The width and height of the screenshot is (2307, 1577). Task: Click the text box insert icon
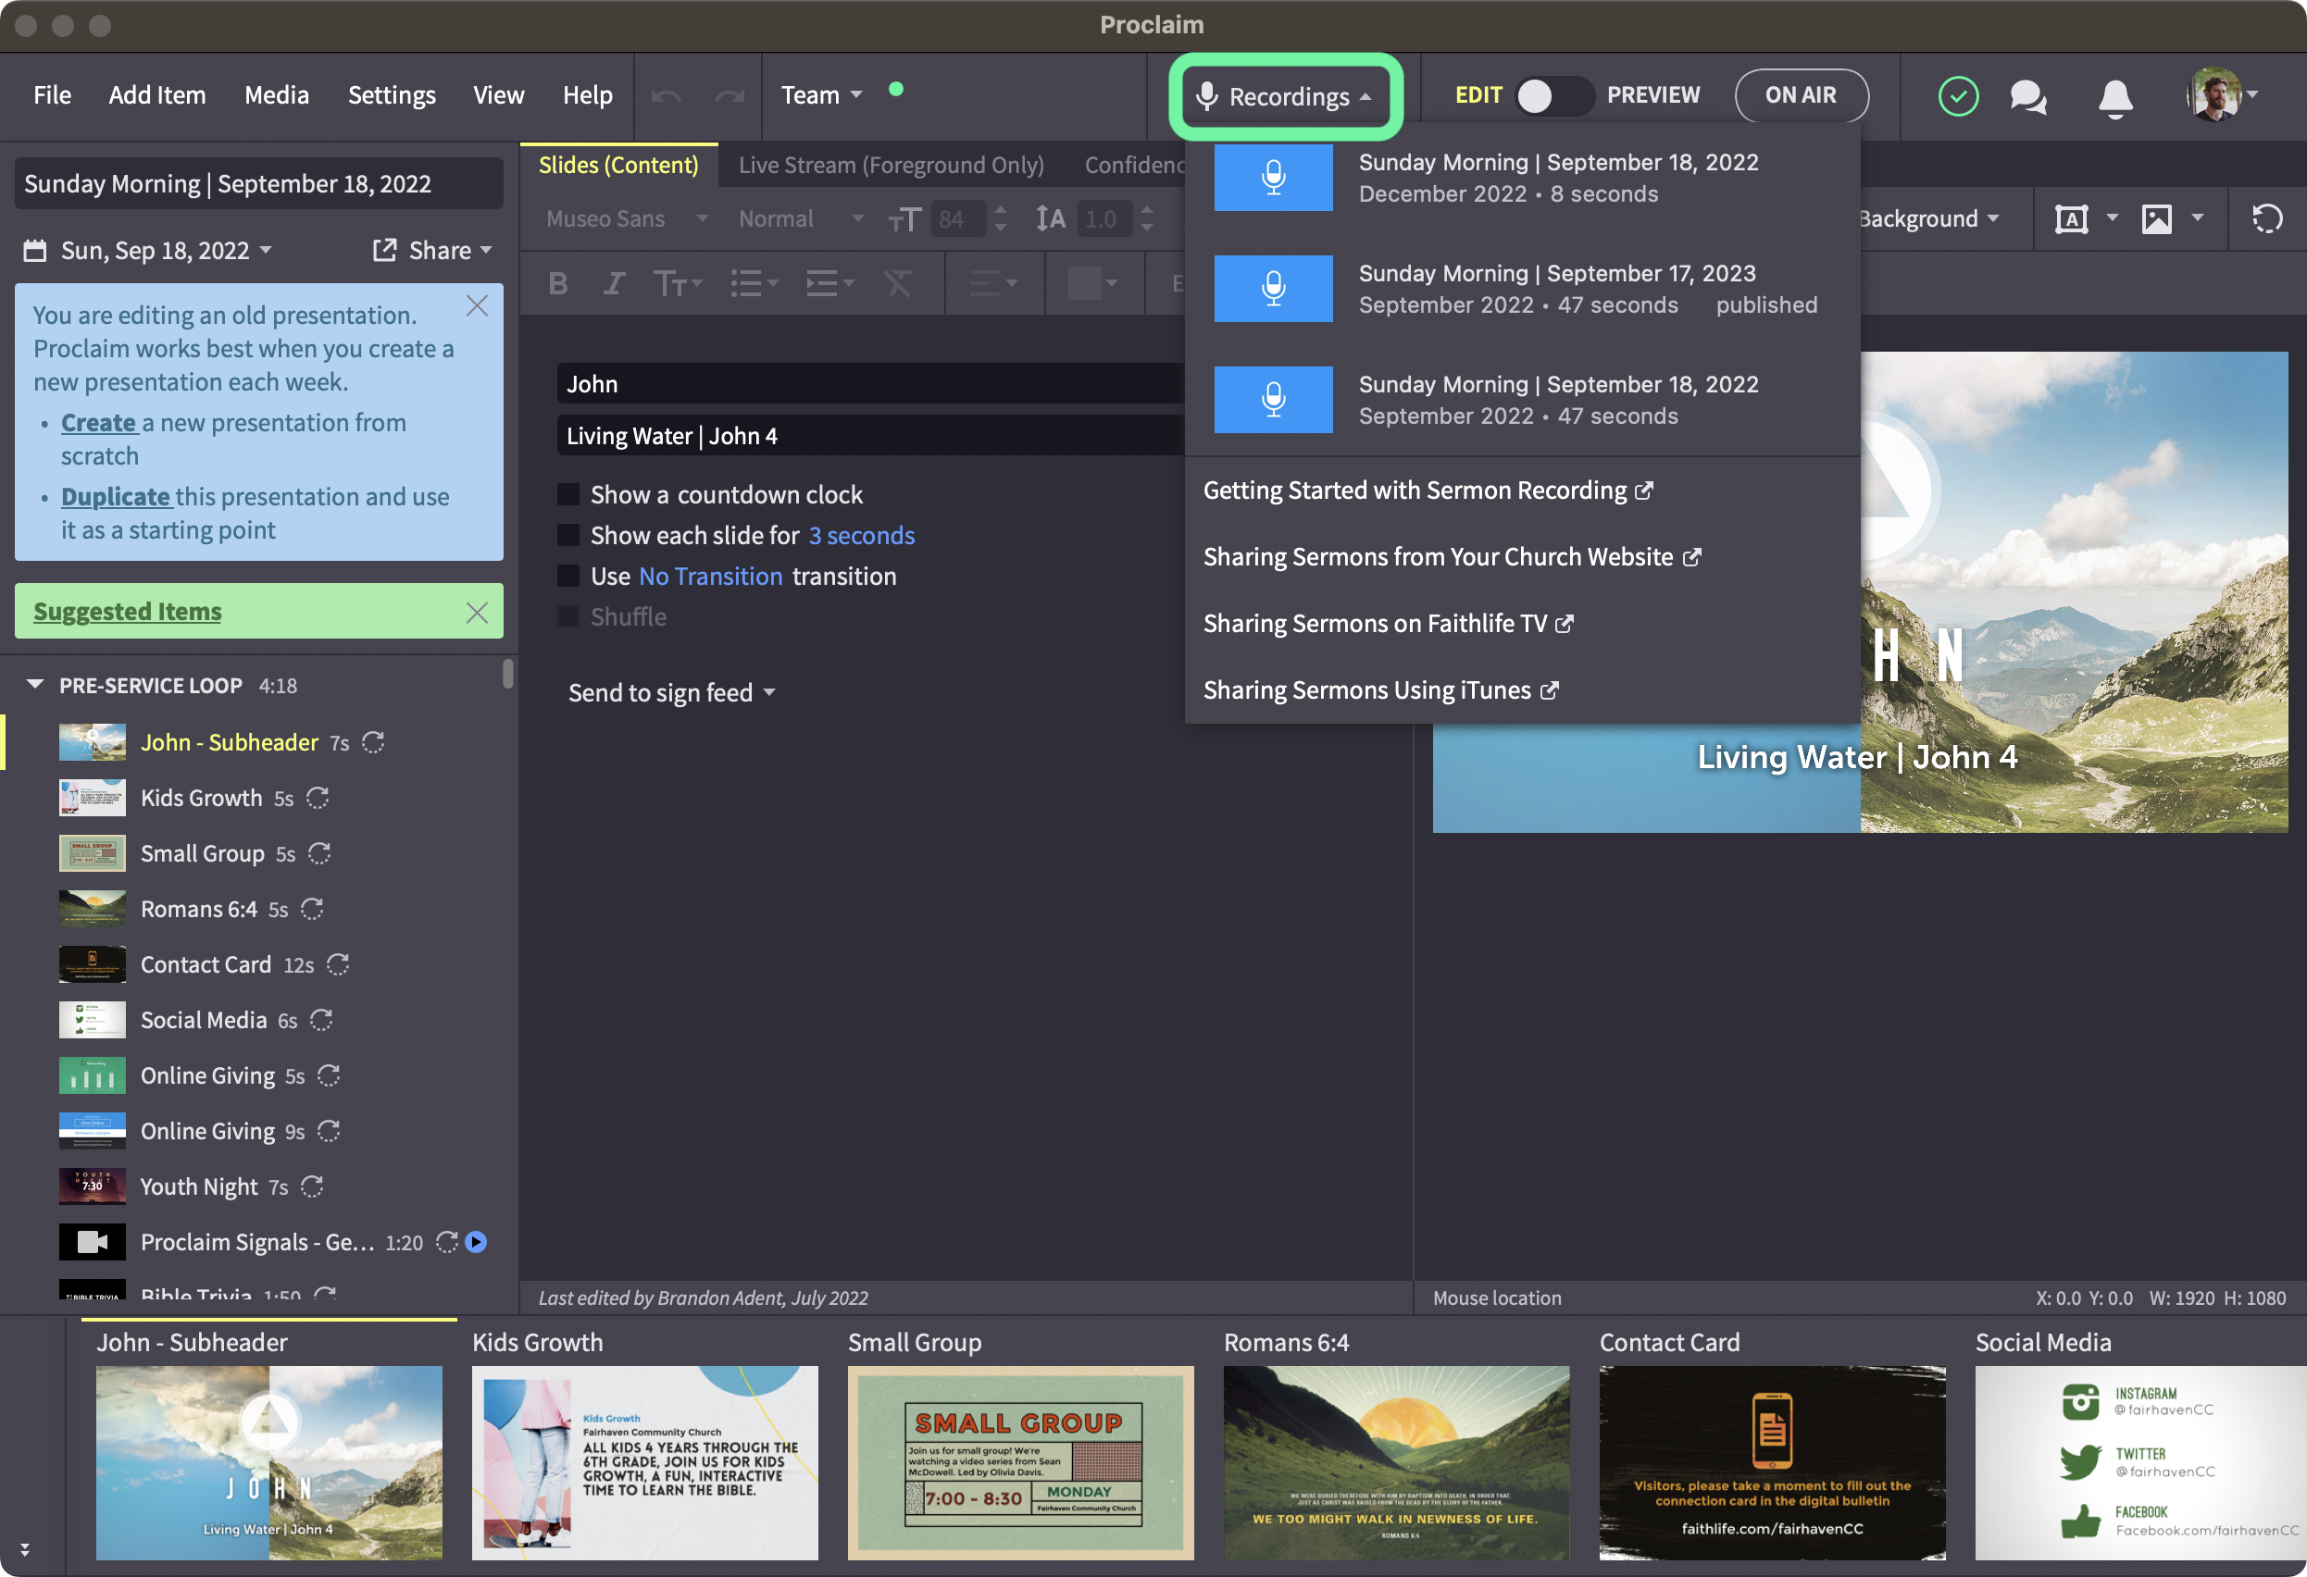(2071, 218)
